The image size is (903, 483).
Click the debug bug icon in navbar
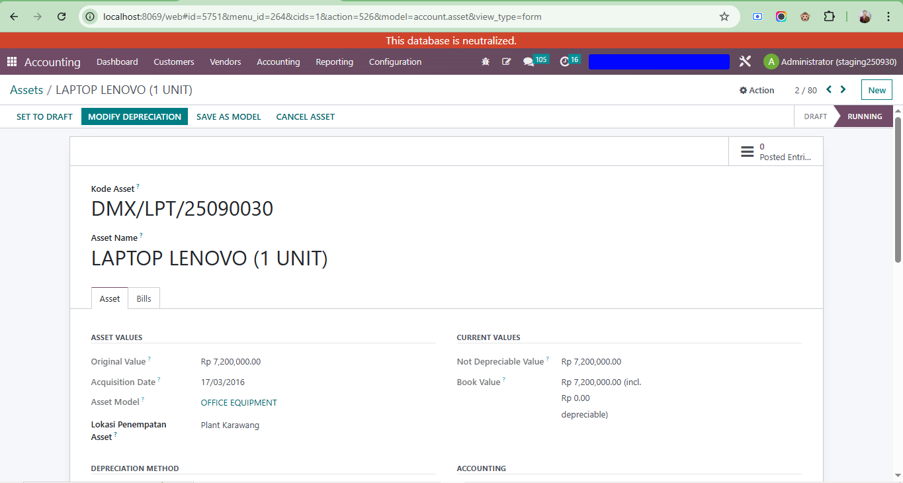486,62
